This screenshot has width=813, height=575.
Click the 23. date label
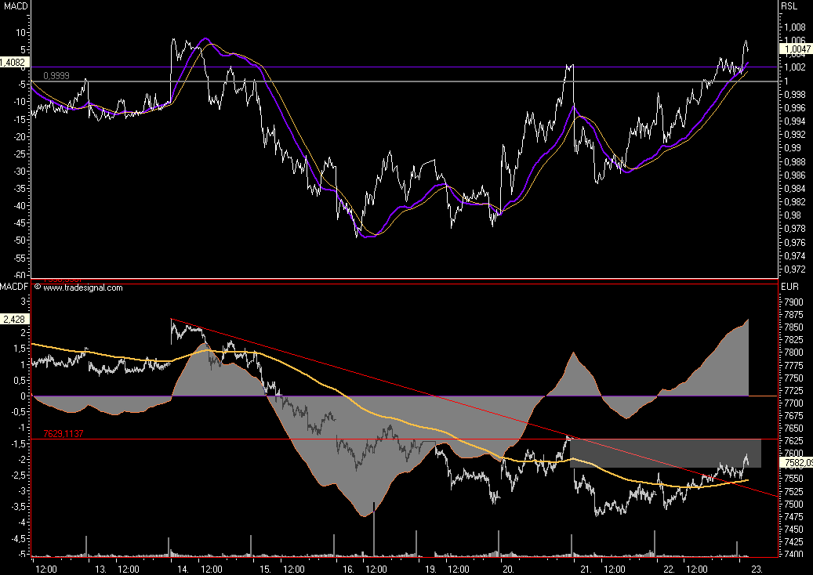coord(757,570)
